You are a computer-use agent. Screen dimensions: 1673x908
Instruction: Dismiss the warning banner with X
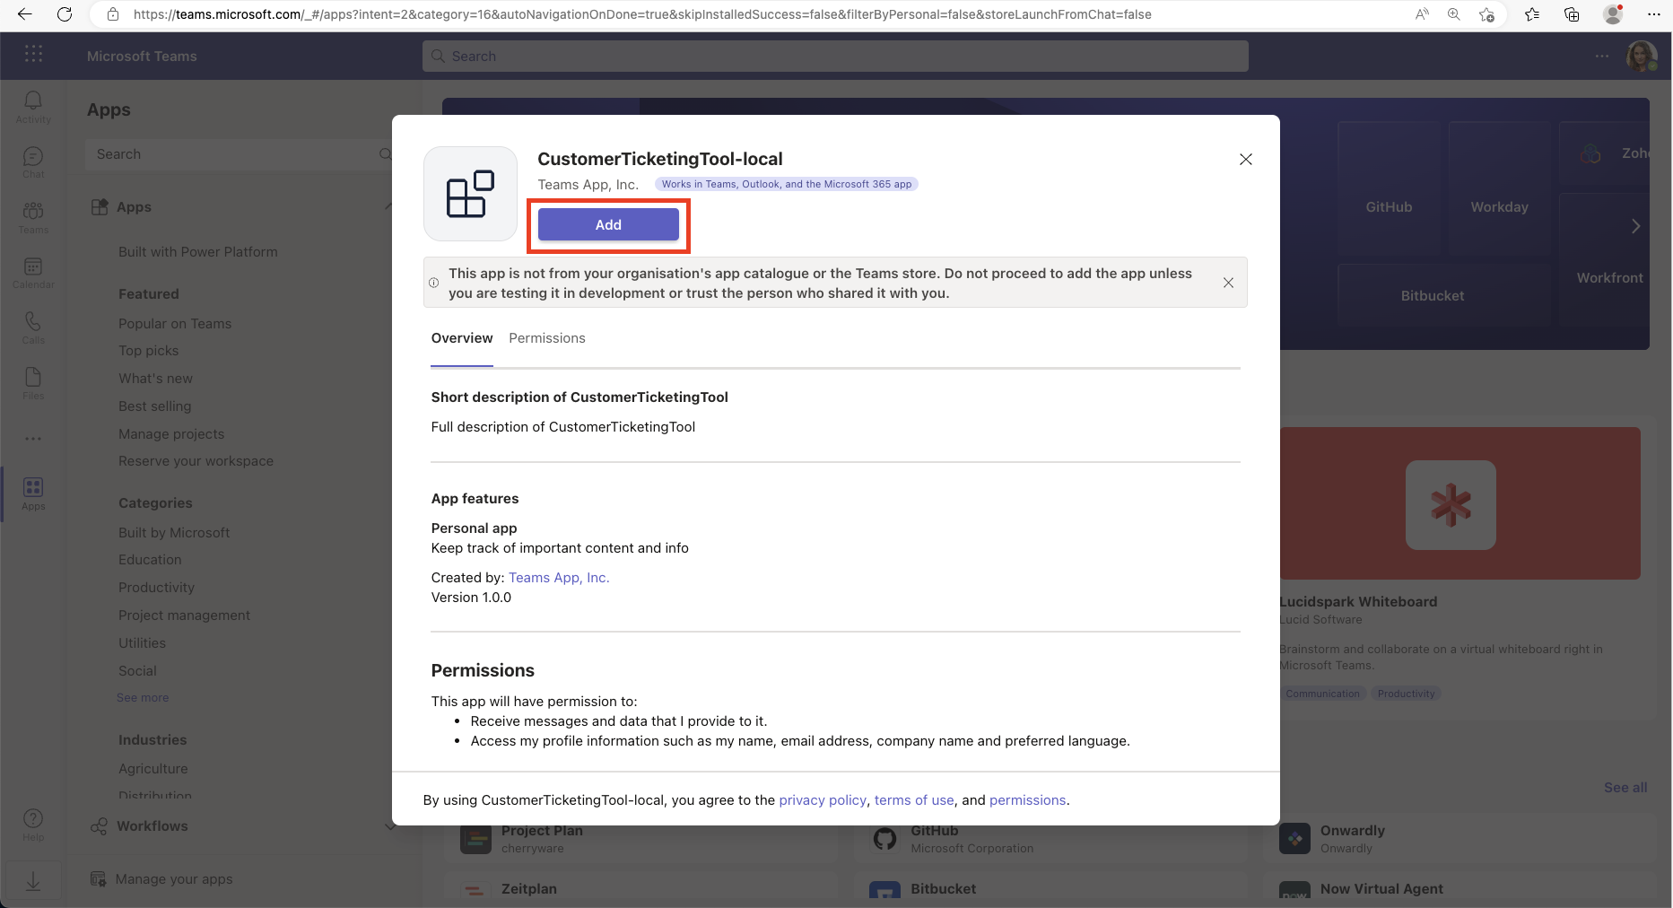1228,283
